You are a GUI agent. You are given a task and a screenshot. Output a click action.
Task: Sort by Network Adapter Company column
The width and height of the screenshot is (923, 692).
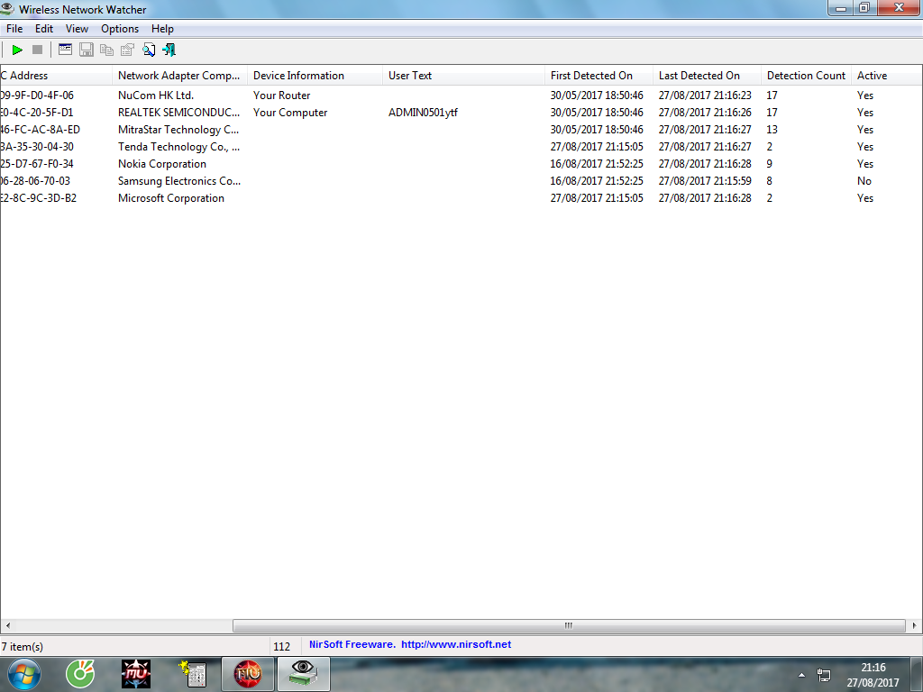point(179,76)
